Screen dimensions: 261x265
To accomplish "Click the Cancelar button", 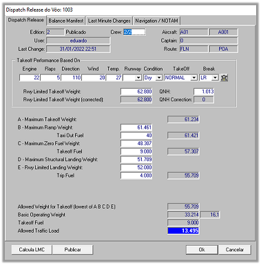I will (x=235, y=250).
